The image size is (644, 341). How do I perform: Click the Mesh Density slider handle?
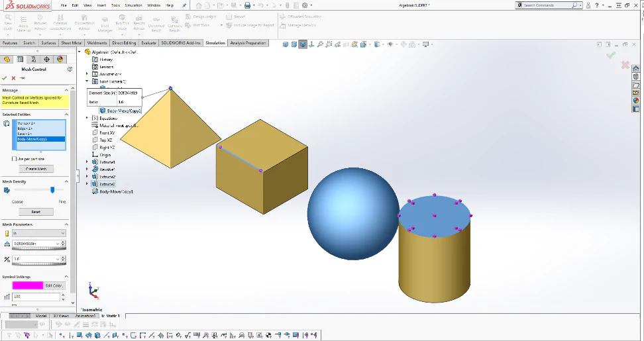pos(52,190)
